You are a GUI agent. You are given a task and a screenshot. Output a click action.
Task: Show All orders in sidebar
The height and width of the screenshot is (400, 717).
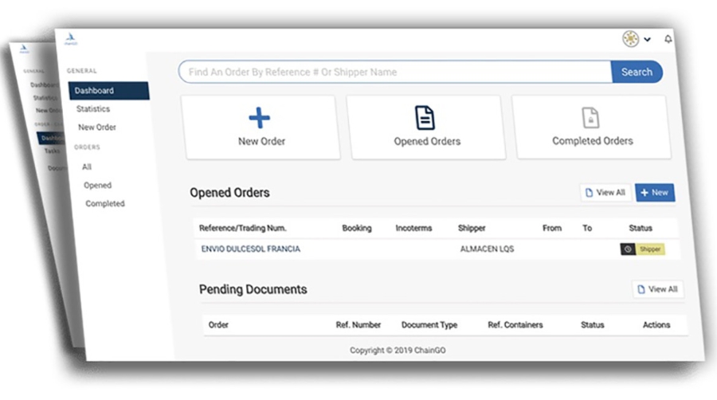coord(87,167)
